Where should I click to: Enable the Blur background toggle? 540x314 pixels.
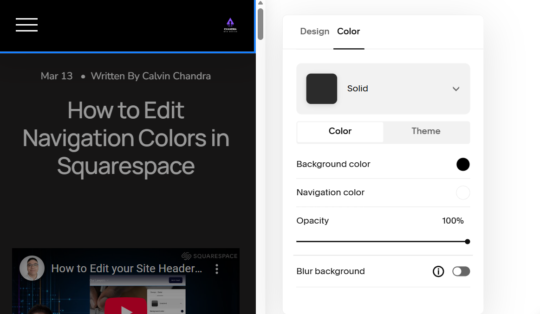(x=461, y=271)
